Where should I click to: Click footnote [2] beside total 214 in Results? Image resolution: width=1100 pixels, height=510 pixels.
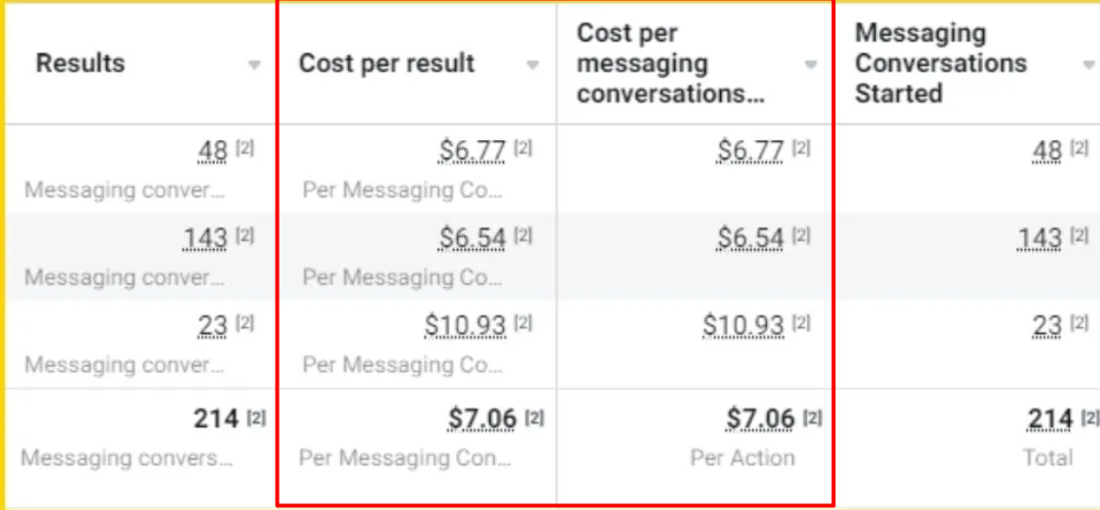(x=255, y=417)
